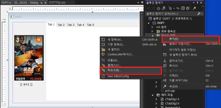Click the gear icon beside the document tabs

tap(142, 3)
